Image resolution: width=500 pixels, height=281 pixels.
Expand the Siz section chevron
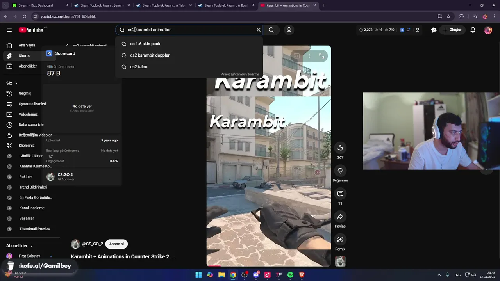click(x=16, y=83)
